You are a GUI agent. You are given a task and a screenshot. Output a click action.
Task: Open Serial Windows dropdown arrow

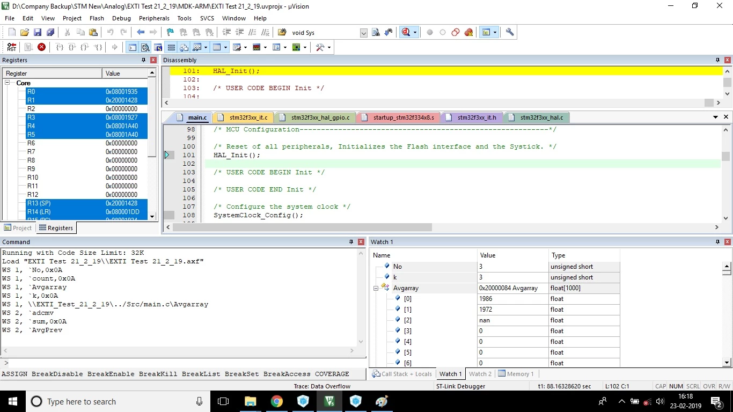click(x=245, y=47)
